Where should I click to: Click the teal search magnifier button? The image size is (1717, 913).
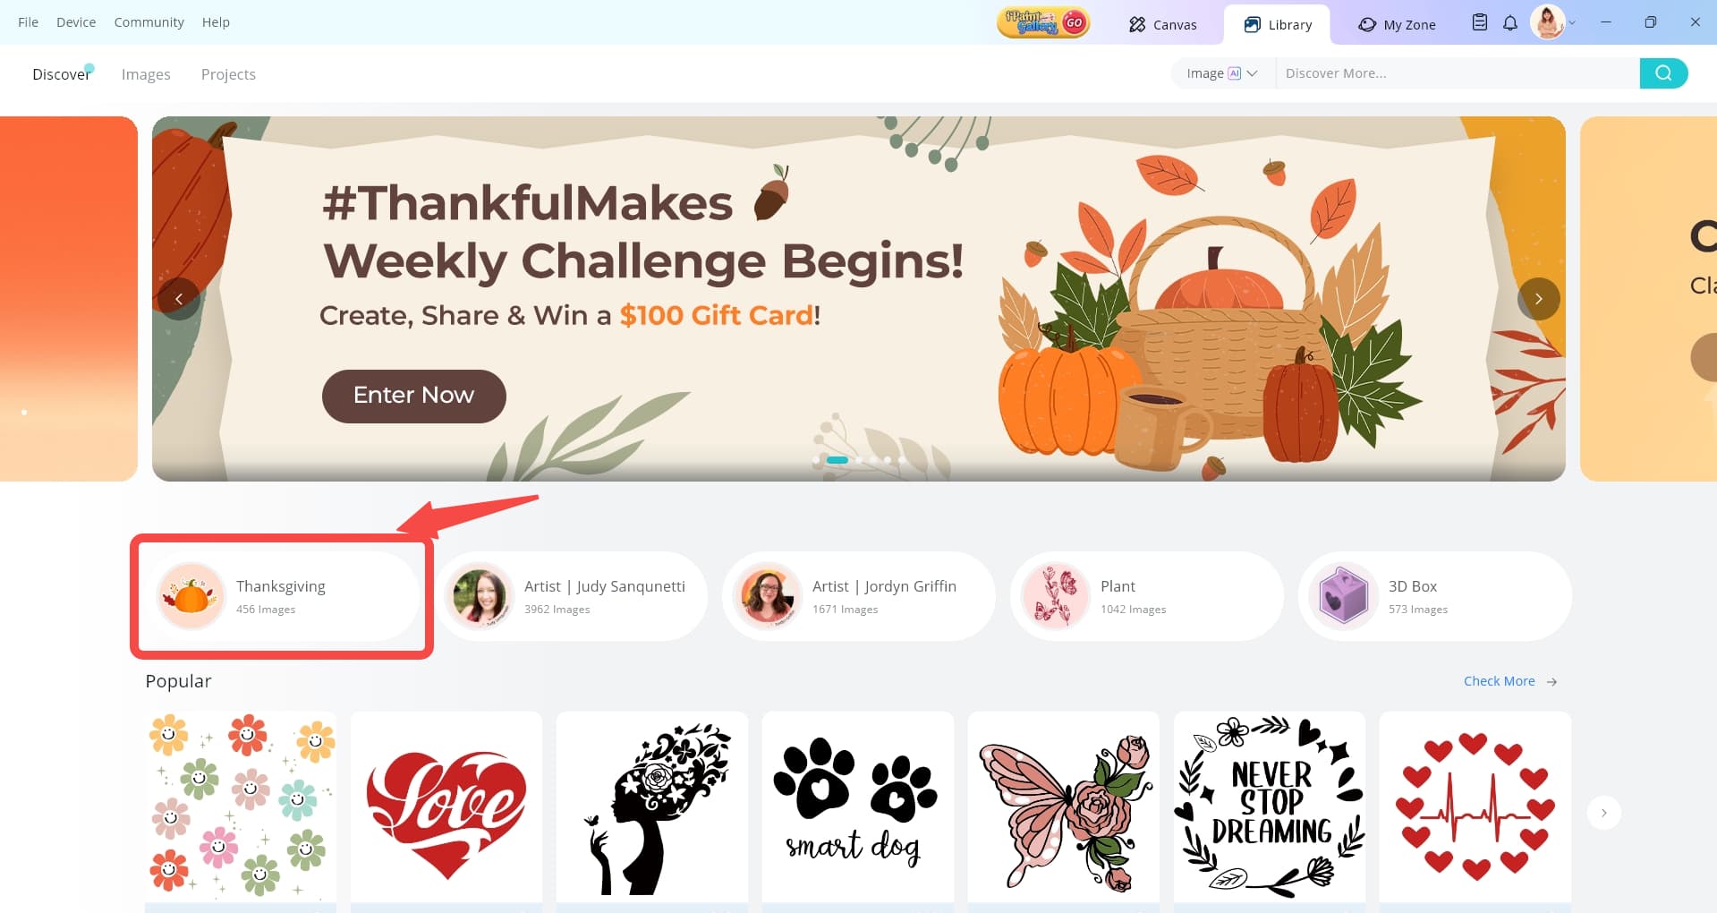(1663, 73)
